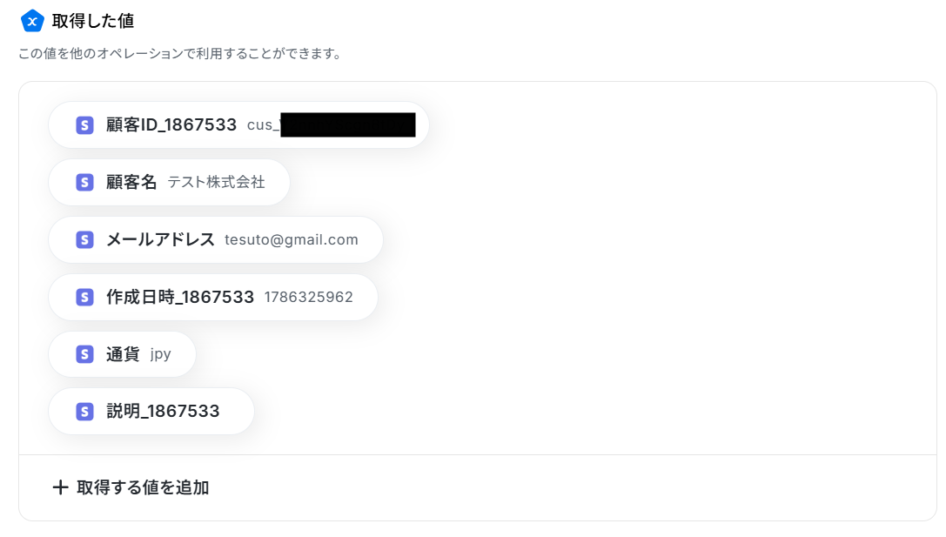
Task: Click the テスト株式会社 value
Action: (216, 182)
